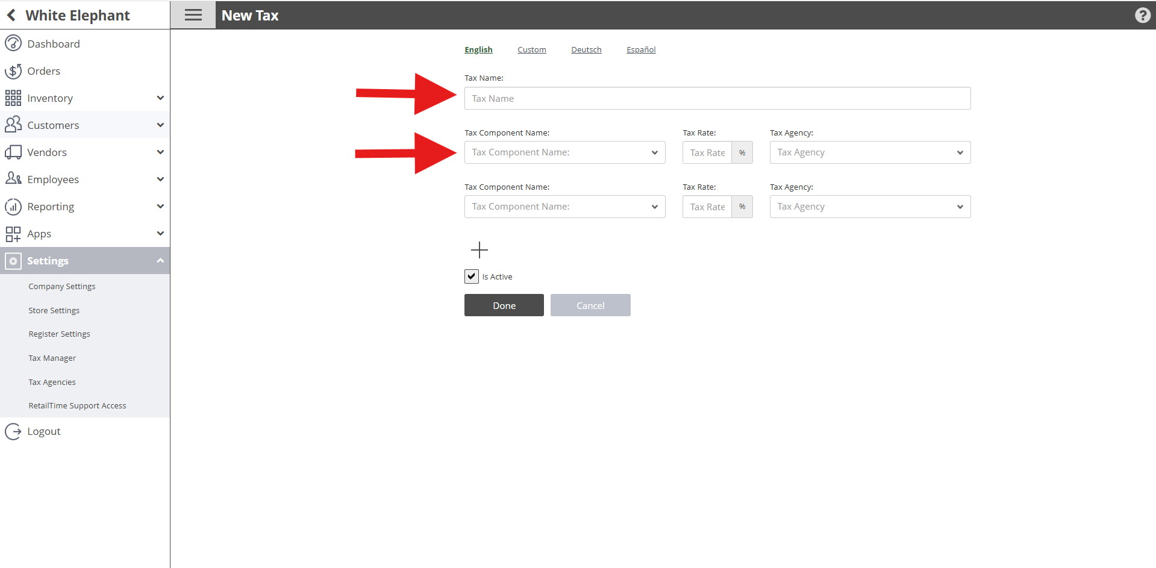Click the Apps grid icon

pyautogui.click(x=13, y=234)
